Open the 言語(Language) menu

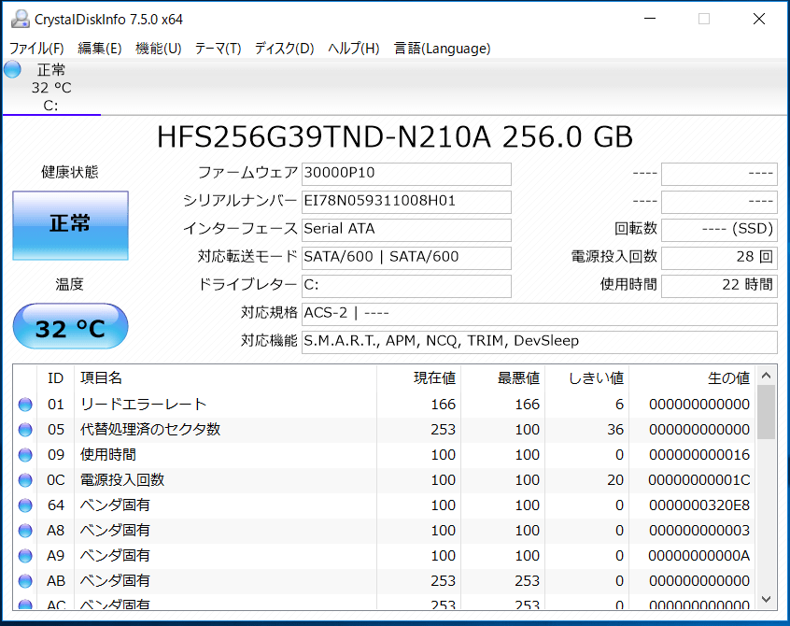442,49
